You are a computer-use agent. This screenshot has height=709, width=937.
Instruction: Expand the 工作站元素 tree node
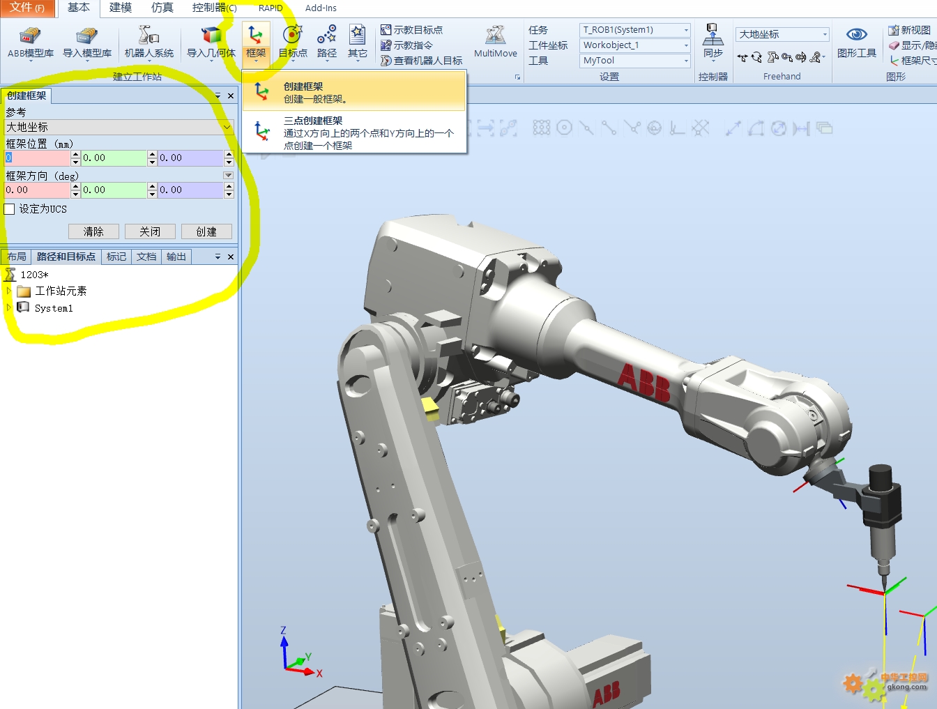point(8,291)
